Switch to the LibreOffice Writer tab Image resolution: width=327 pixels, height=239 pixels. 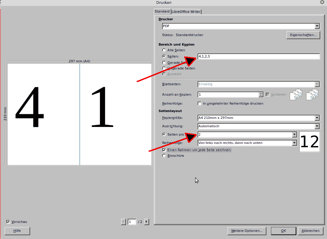tap(186, 12)
